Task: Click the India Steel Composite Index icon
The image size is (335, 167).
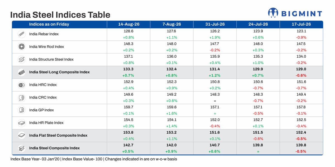Action: [22, 148]
